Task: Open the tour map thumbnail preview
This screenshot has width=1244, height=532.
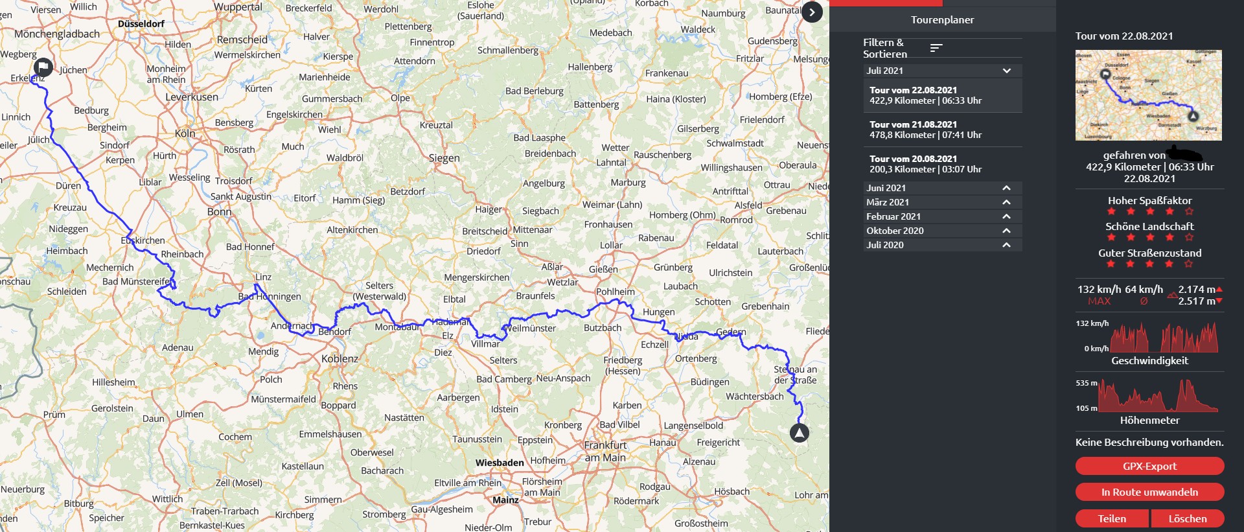Action: point(1149,95)
